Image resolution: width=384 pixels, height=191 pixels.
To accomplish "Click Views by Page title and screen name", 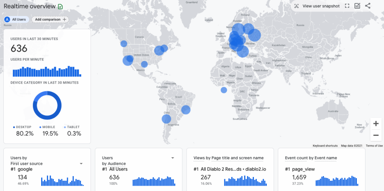I will point(228,158).
